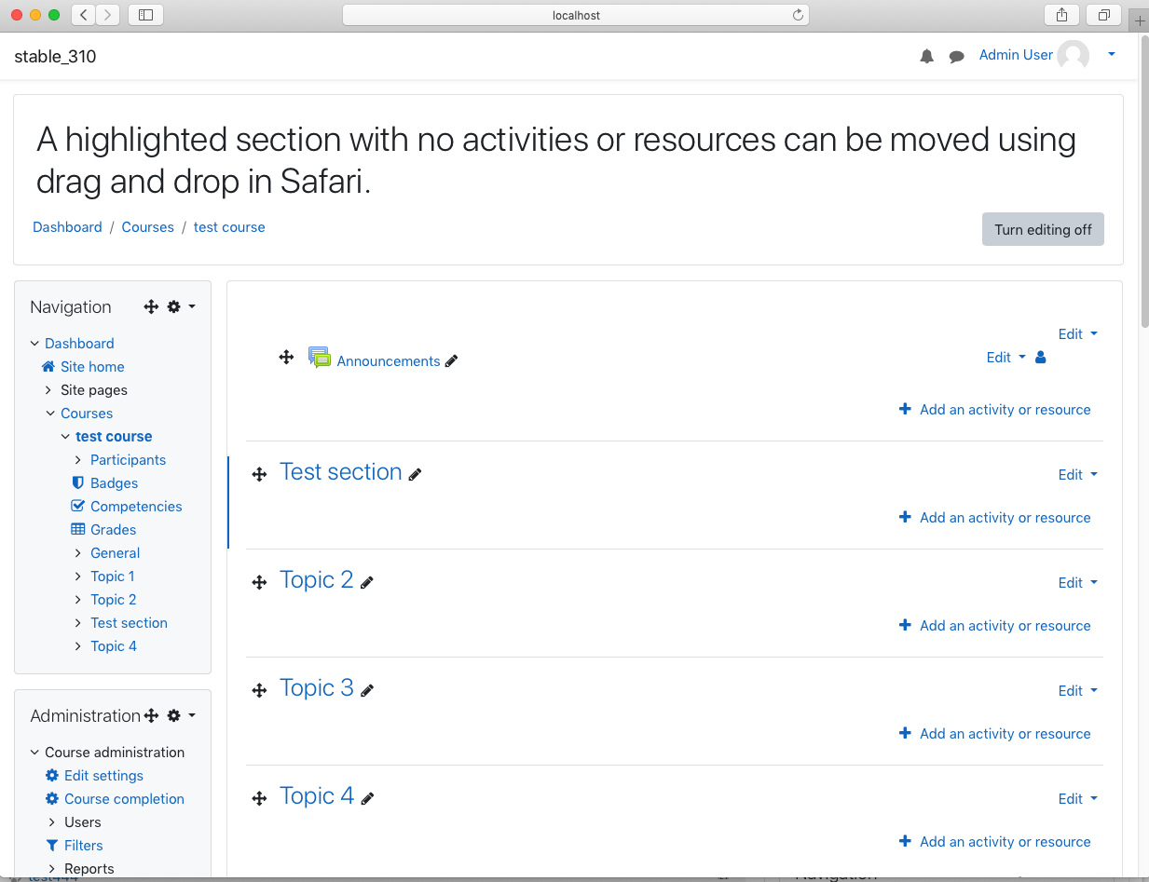Click the move handle for Topic 2
1149x882 pixels.
click(x=260, y=583)
